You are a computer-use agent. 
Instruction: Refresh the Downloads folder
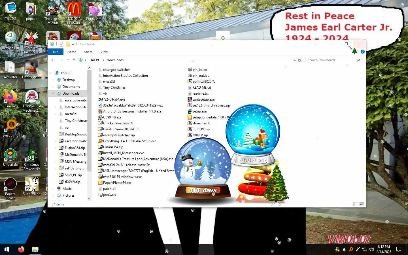[x=299, y=60]
